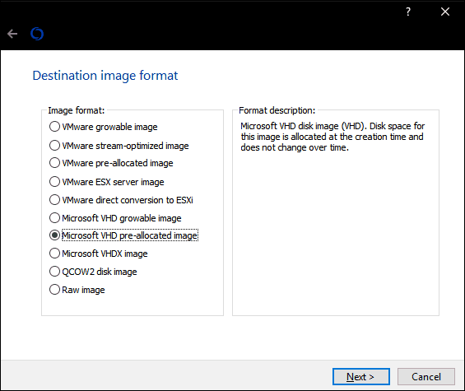
Task: Click the blue StarWind logo icon
Action: [37, 34]
